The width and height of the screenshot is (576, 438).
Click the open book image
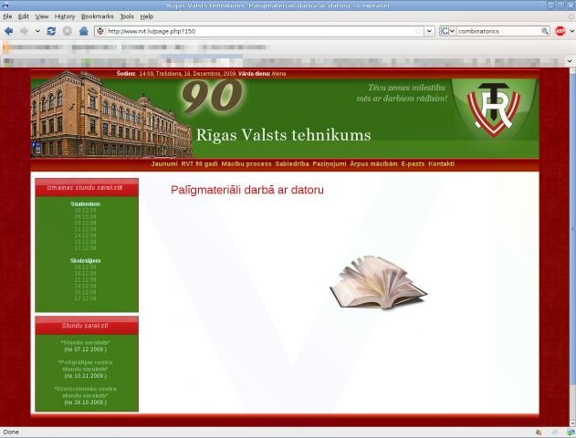pyautogui.click(x=377, y=282)
